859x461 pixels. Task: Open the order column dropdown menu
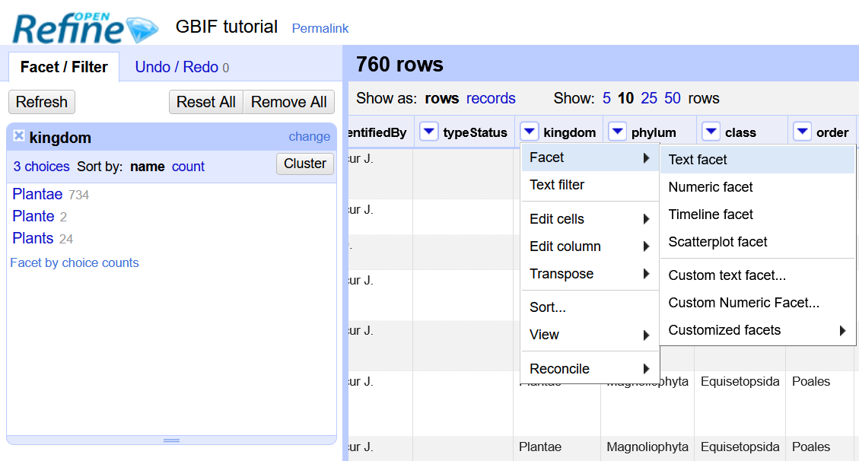click(802, 132)
